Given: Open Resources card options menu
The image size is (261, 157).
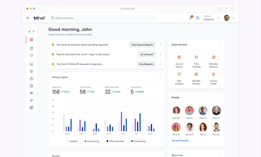Looking at the screenshot, I should [221, 155].
